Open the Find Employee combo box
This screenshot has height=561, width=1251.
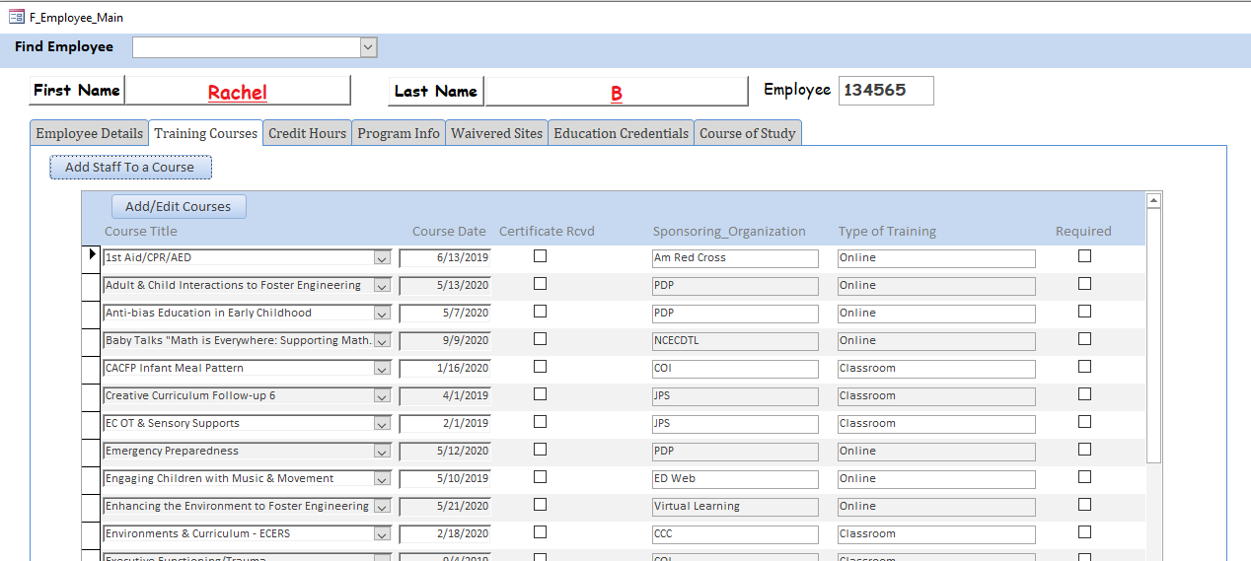click(x=368, y=47)
